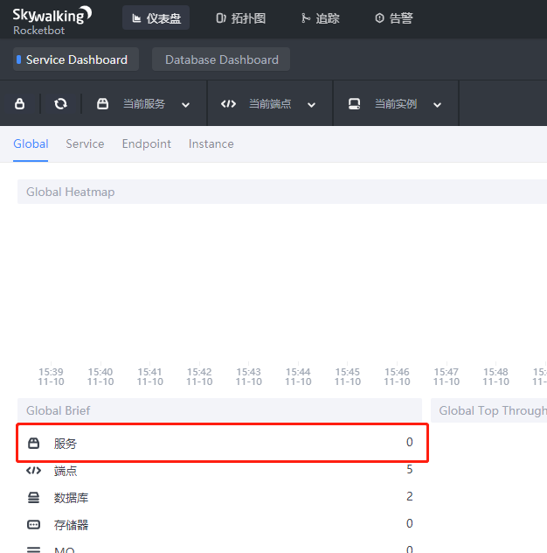Open the 追踪 trace menu
547x553 pixels.
click(x=320, y=18)
